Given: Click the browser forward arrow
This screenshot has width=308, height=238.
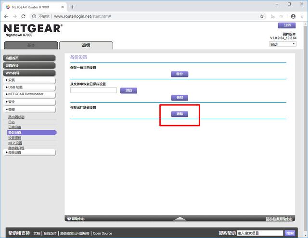Looking at the screenshot, I should coord(15,16).
